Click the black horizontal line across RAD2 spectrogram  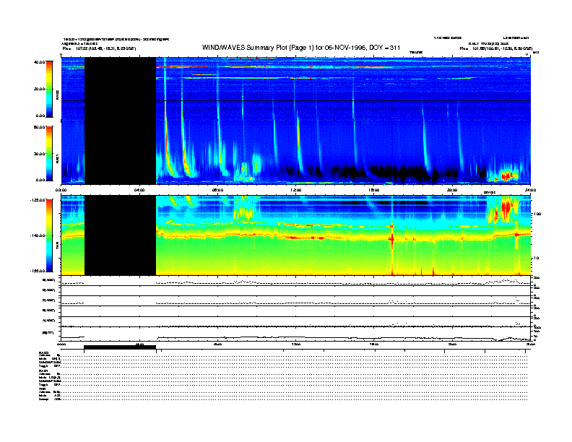(296, 100)
